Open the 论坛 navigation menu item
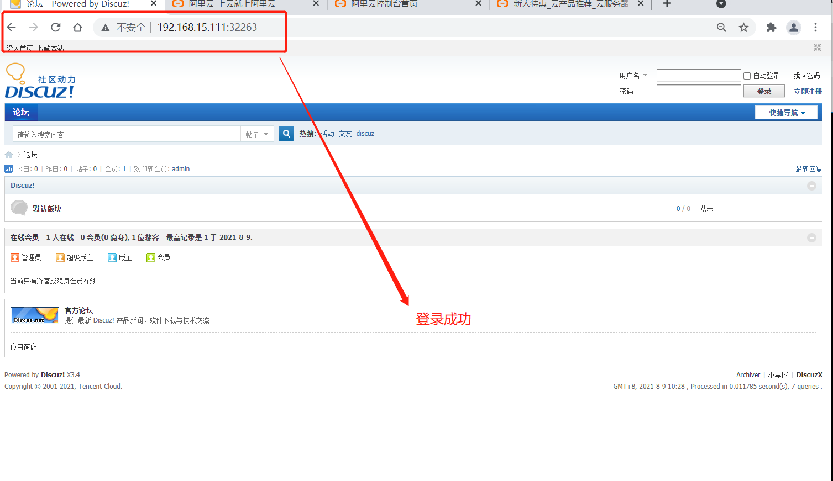The height and width of the screenshot is (481, 833). (21, 112)
